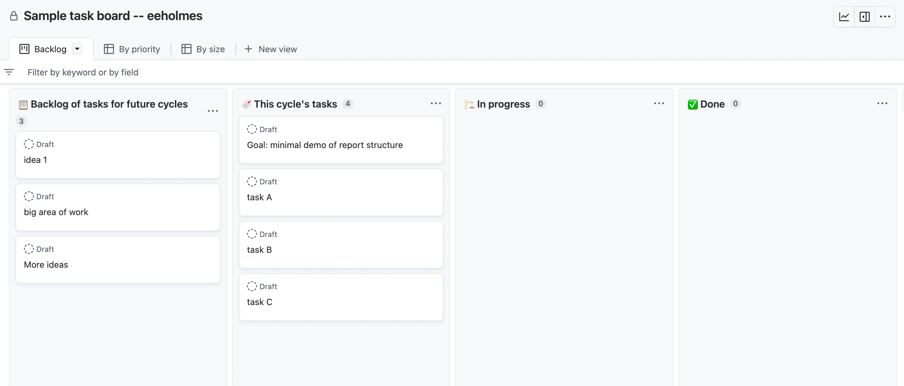The height and width of the screenshot is (386, 904).
Task: Click the filter lines icon
Action: pos(9,72)
